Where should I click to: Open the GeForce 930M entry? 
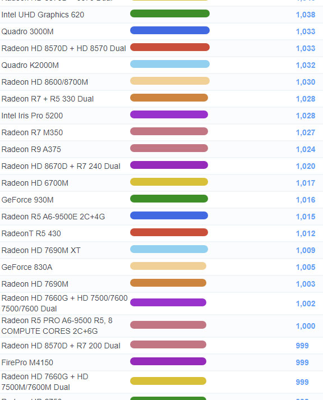[27, 200]
